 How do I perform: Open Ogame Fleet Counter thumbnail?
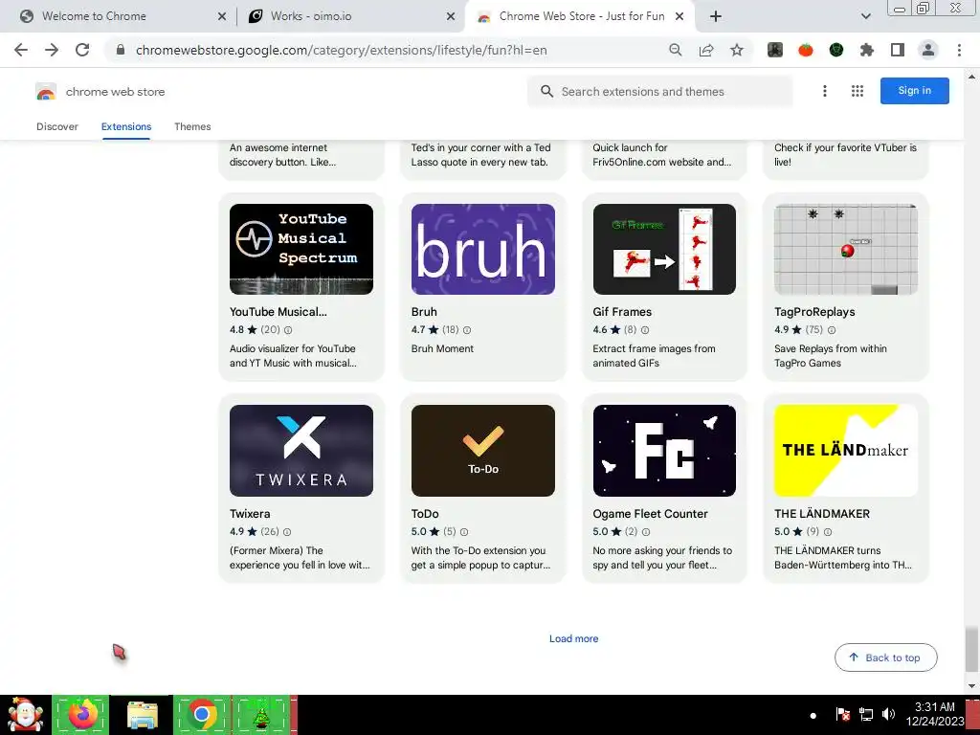click(664, 451)
